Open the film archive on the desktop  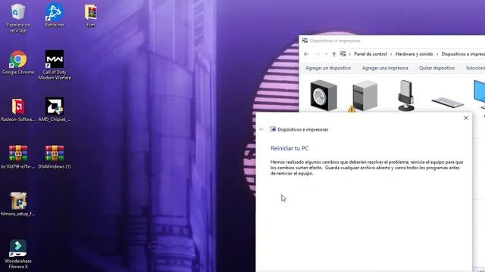(x=91, y=15)
